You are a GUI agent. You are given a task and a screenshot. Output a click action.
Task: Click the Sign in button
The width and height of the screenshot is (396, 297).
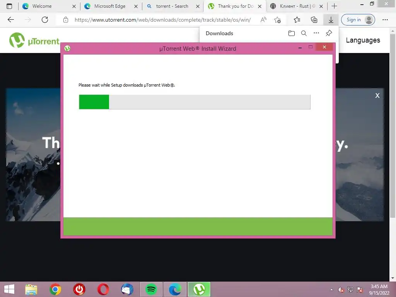coord(358,20)
